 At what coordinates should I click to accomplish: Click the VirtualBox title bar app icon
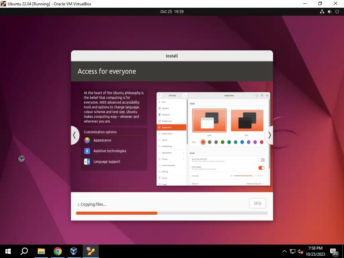coord(3,4)
